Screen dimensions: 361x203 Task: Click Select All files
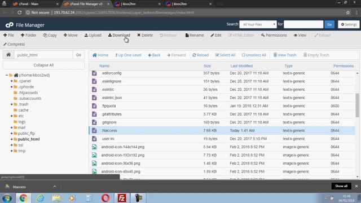225,55
